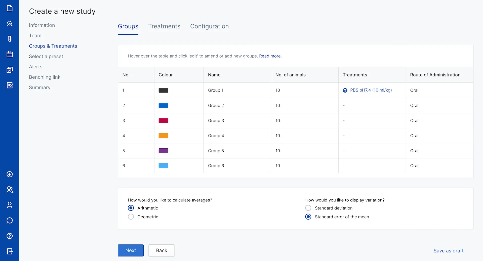483x261 pixels.
Task: Open the calendar icon in sidebar
Action: [x=10, y=54]
